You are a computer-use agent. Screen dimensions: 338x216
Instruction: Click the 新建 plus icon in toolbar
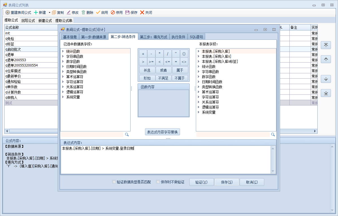36,12
